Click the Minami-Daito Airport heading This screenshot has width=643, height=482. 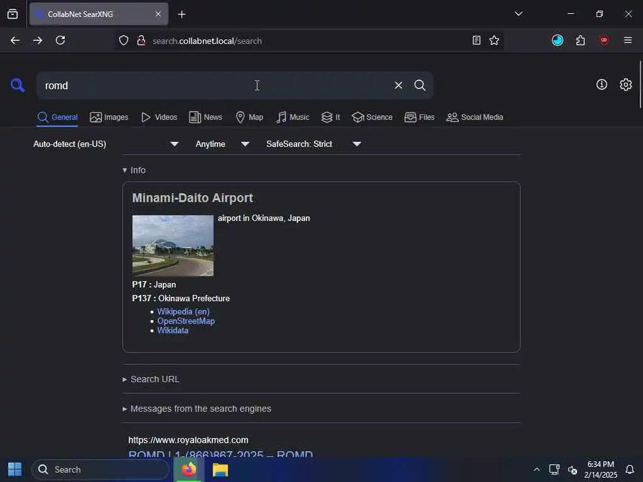[192, 198]
